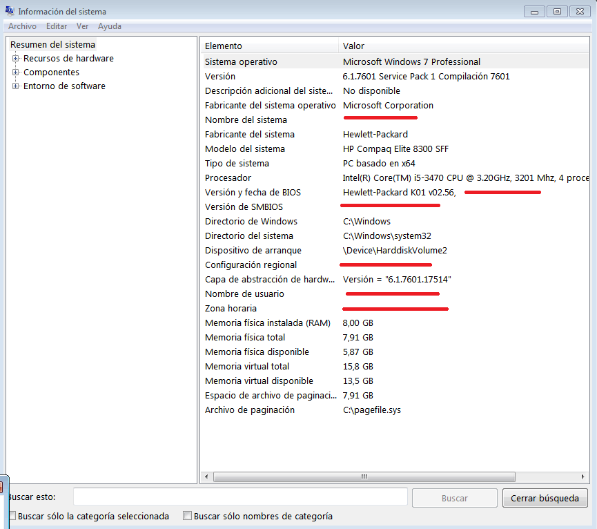Close the Información del sistema window

[x=580, y=12]
